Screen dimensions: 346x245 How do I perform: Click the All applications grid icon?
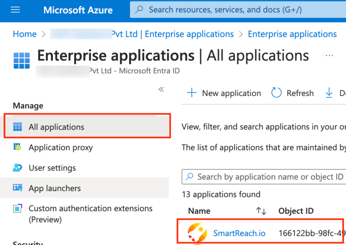18,127
